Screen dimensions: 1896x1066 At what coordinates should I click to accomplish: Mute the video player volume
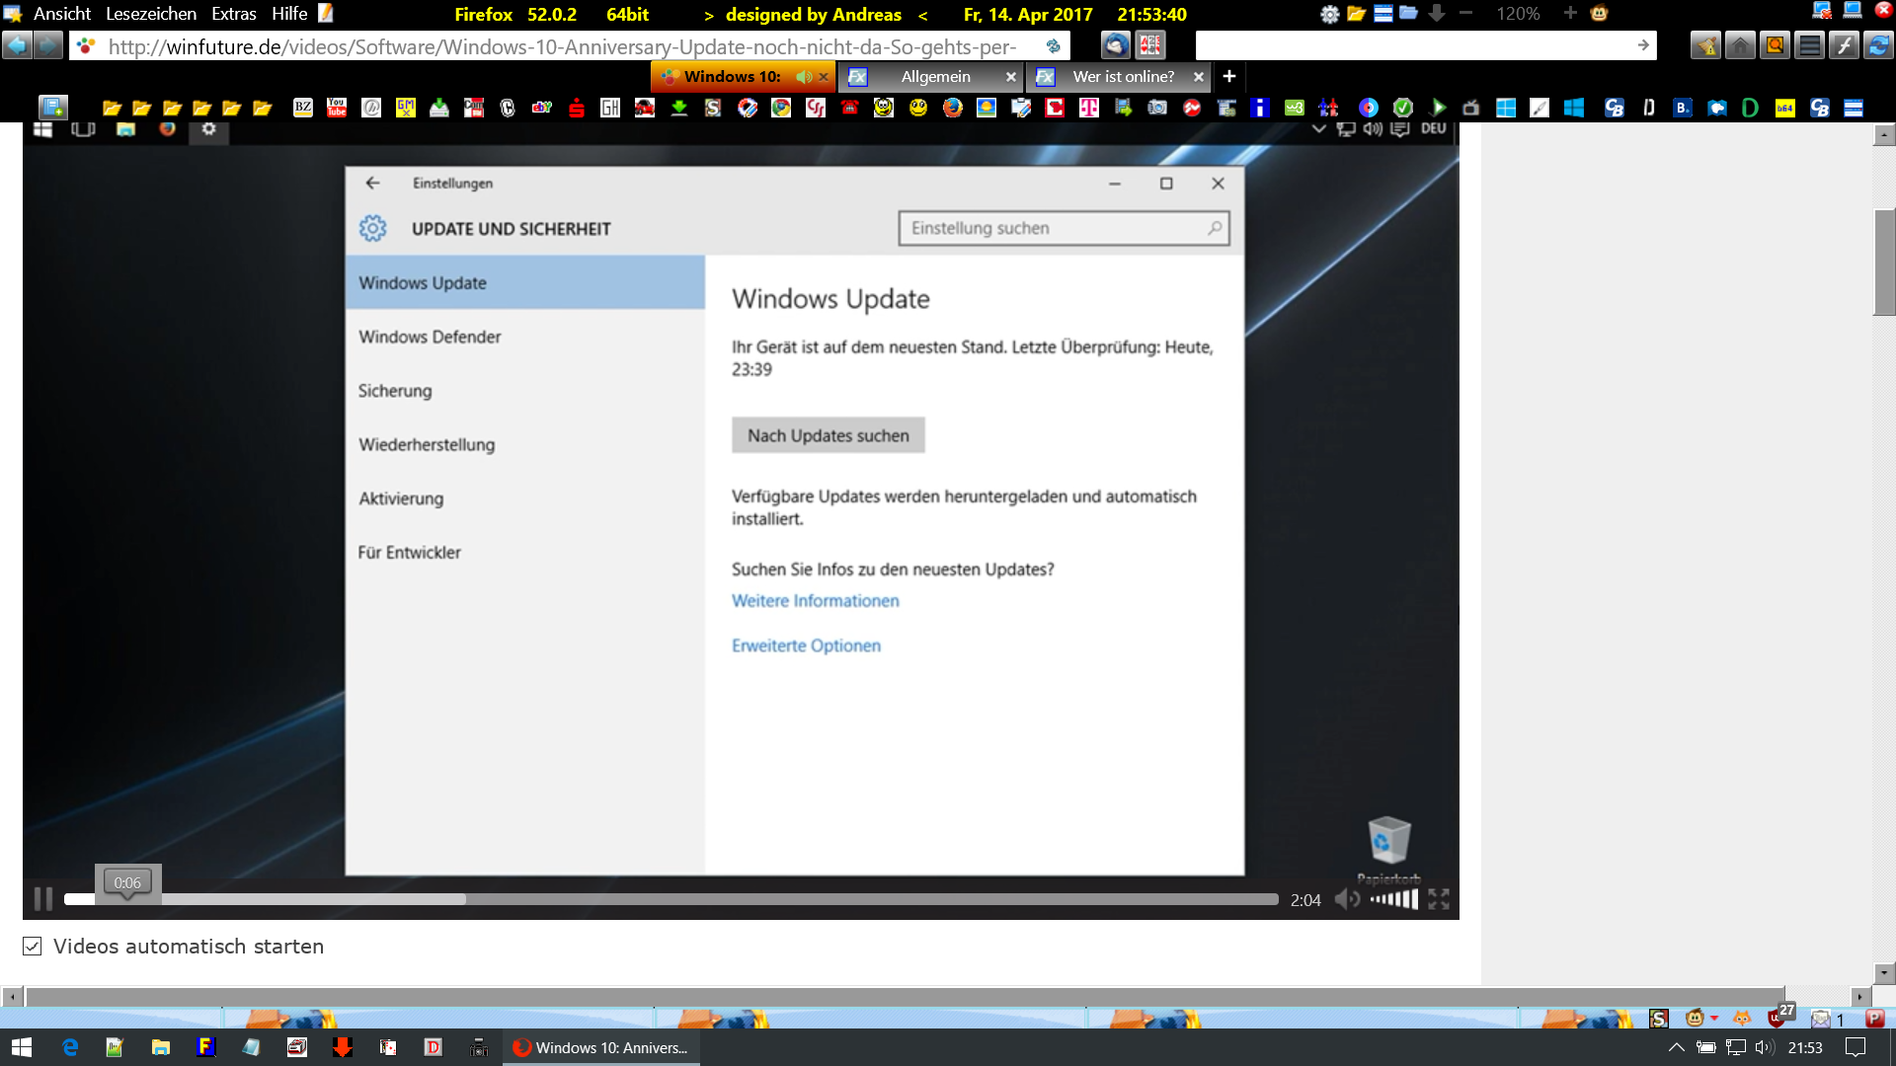1346,899
